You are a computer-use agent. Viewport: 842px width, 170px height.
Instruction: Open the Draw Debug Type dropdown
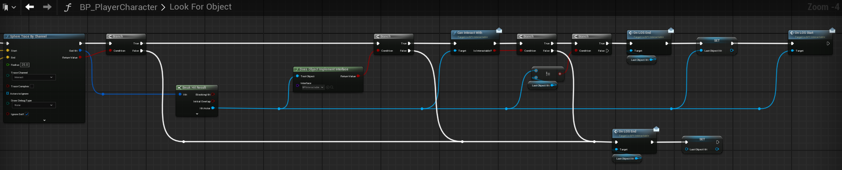click(33, 105)
